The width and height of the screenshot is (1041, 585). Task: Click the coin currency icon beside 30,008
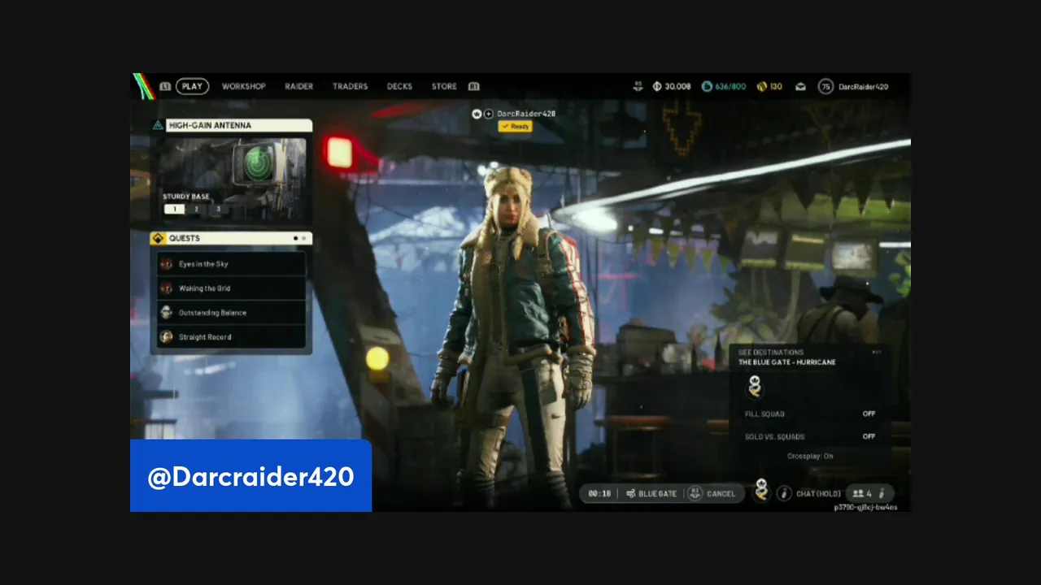pos(657,86)
